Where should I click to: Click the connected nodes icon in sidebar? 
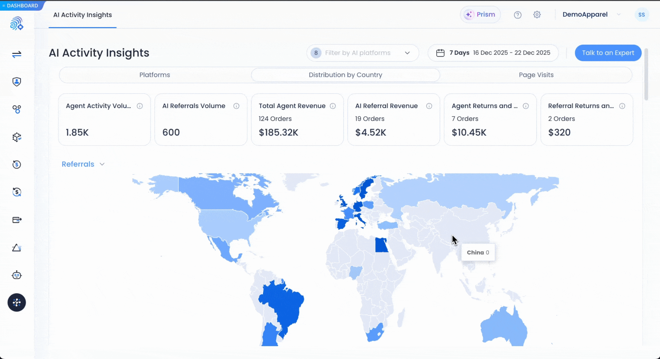(17, 109)
